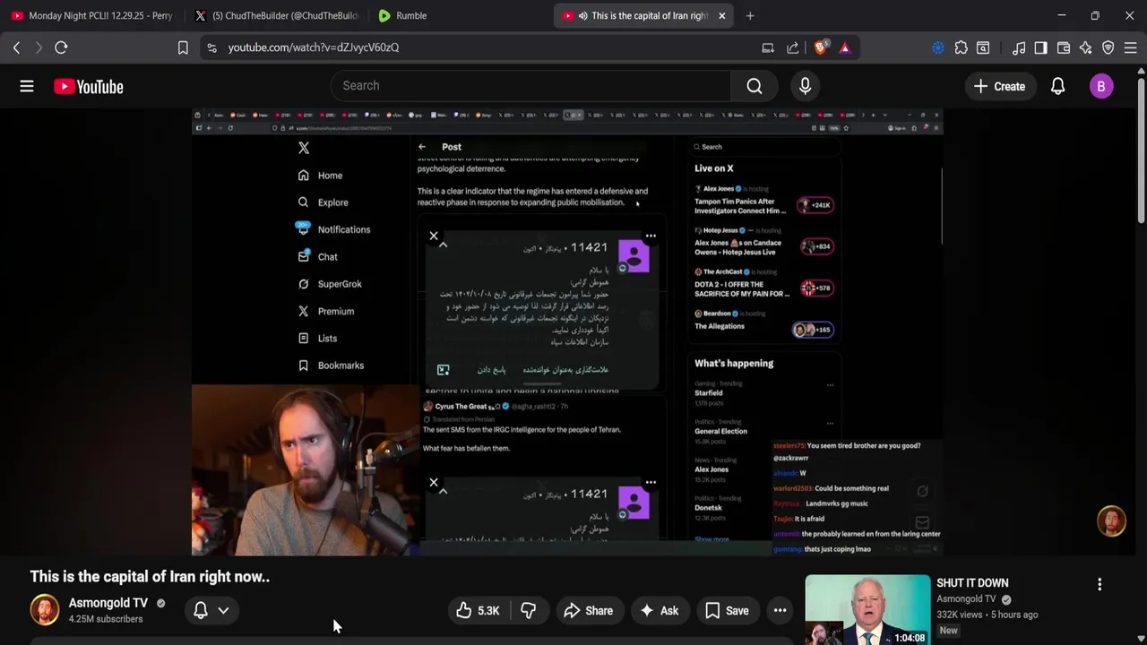Screen dimensions: 1147x645
Task: Open the SHUT IT DOWN video title
Action: (x=972, y=583)
